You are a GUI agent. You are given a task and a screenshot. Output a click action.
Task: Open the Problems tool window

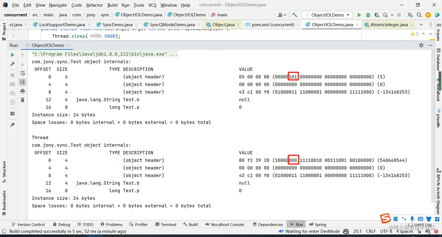(111, 224)
